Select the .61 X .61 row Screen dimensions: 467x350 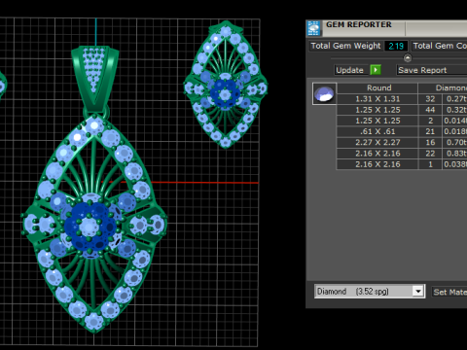tap(402, 131)
